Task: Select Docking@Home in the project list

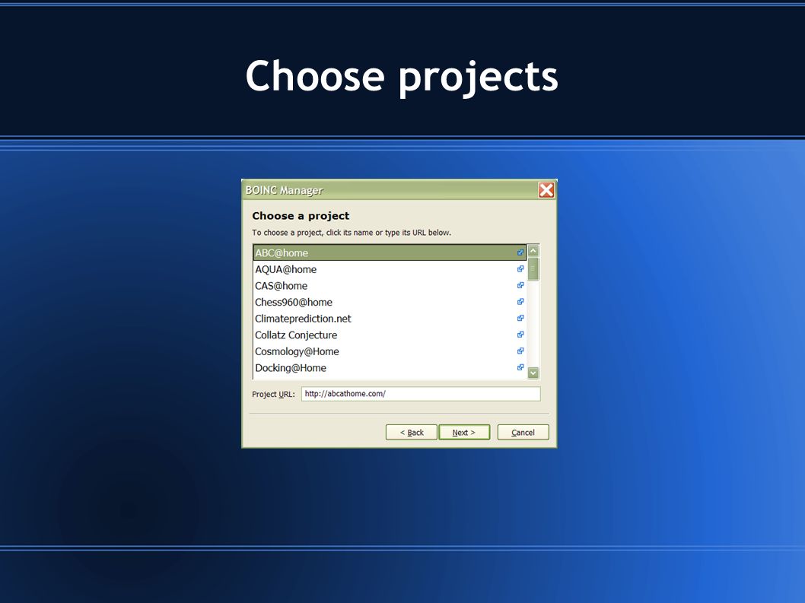Action: (x=390, y=367)
